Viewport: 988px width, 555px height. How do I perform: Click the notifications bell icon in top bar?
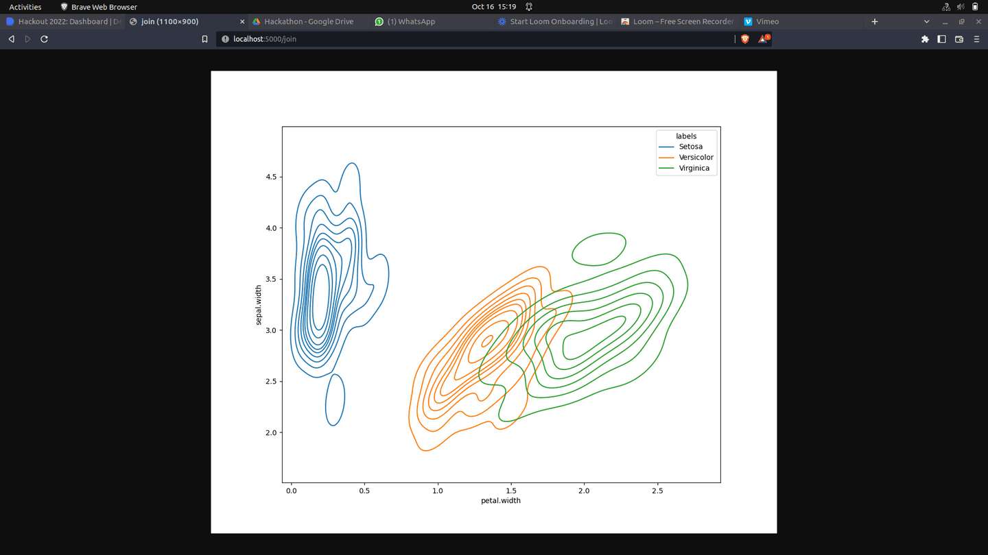tap(529, 7)
